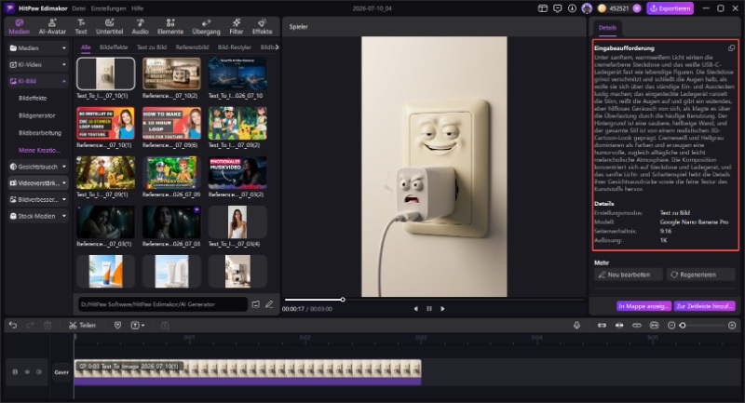
Task: Expand the Stock-Medien dropdown
Action: (38, 216)
